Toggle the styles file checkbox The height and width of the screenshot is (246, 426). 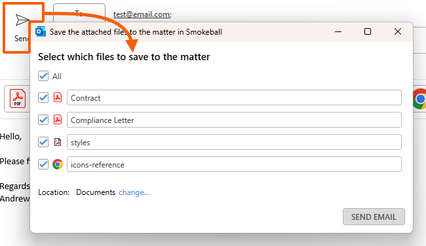[x=43, y=142]
